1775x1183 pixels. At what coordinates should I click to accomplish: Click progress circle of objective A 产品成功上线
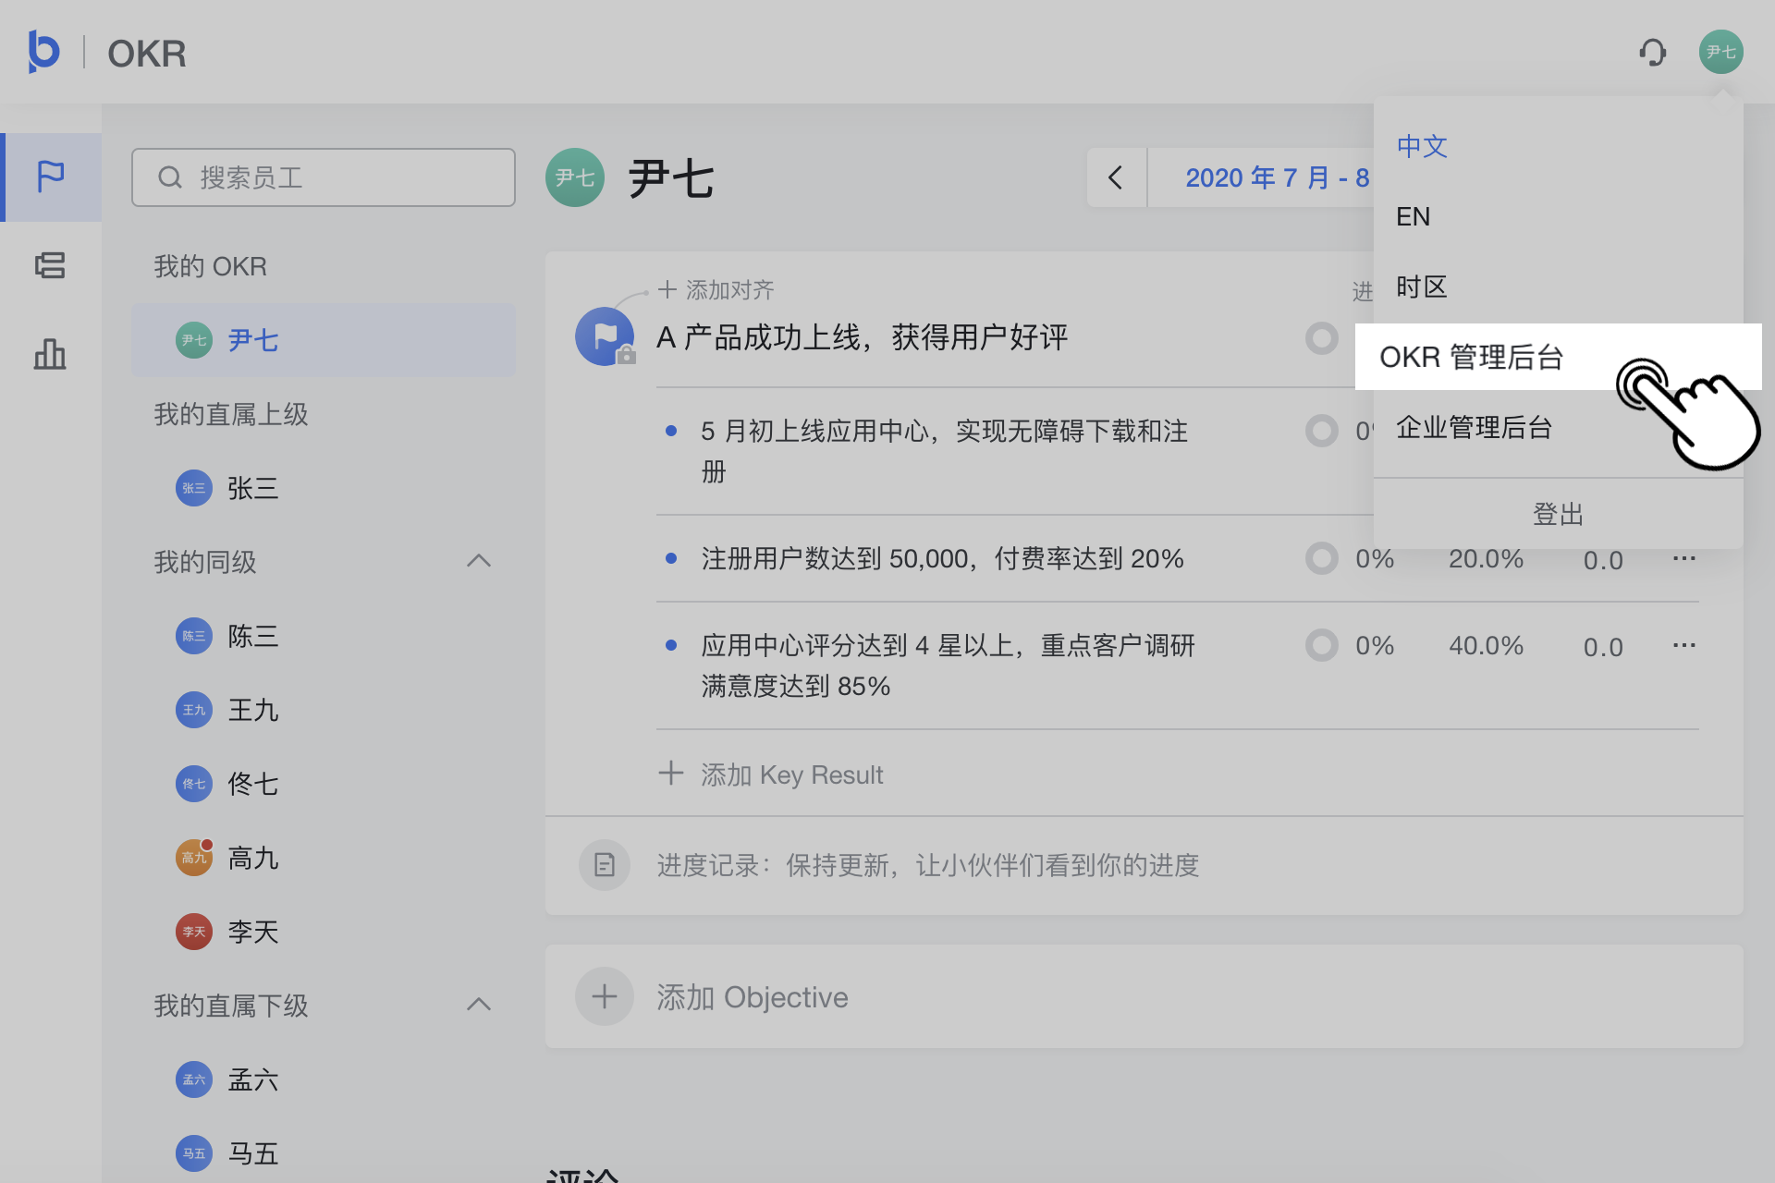pos(1321,338)
